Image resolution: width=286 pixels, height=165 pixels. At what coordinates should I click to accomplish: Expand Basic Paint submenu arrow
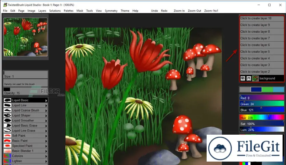point(46,141)
